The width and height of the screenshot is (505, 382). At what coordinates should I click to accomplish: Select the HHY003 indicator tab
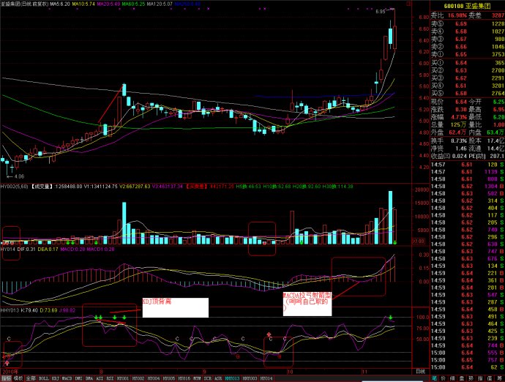[x=250, y=378]
